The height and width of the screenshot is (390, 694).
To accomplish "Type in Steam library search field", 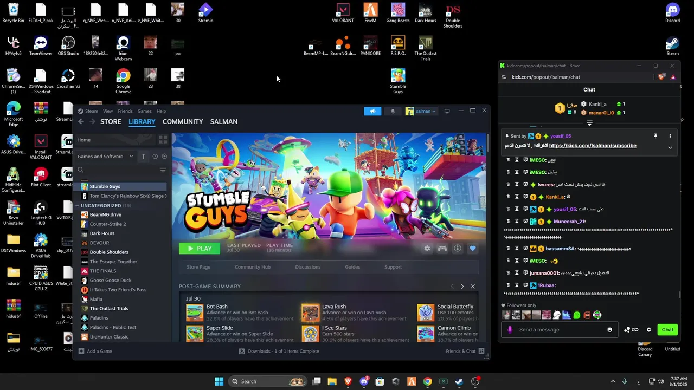I will point(119,170).
